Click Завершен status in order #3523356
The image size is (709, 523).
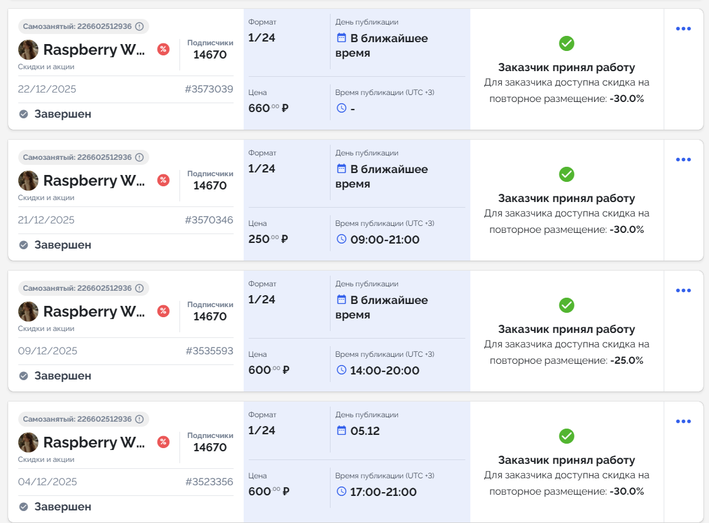(62, 507)
